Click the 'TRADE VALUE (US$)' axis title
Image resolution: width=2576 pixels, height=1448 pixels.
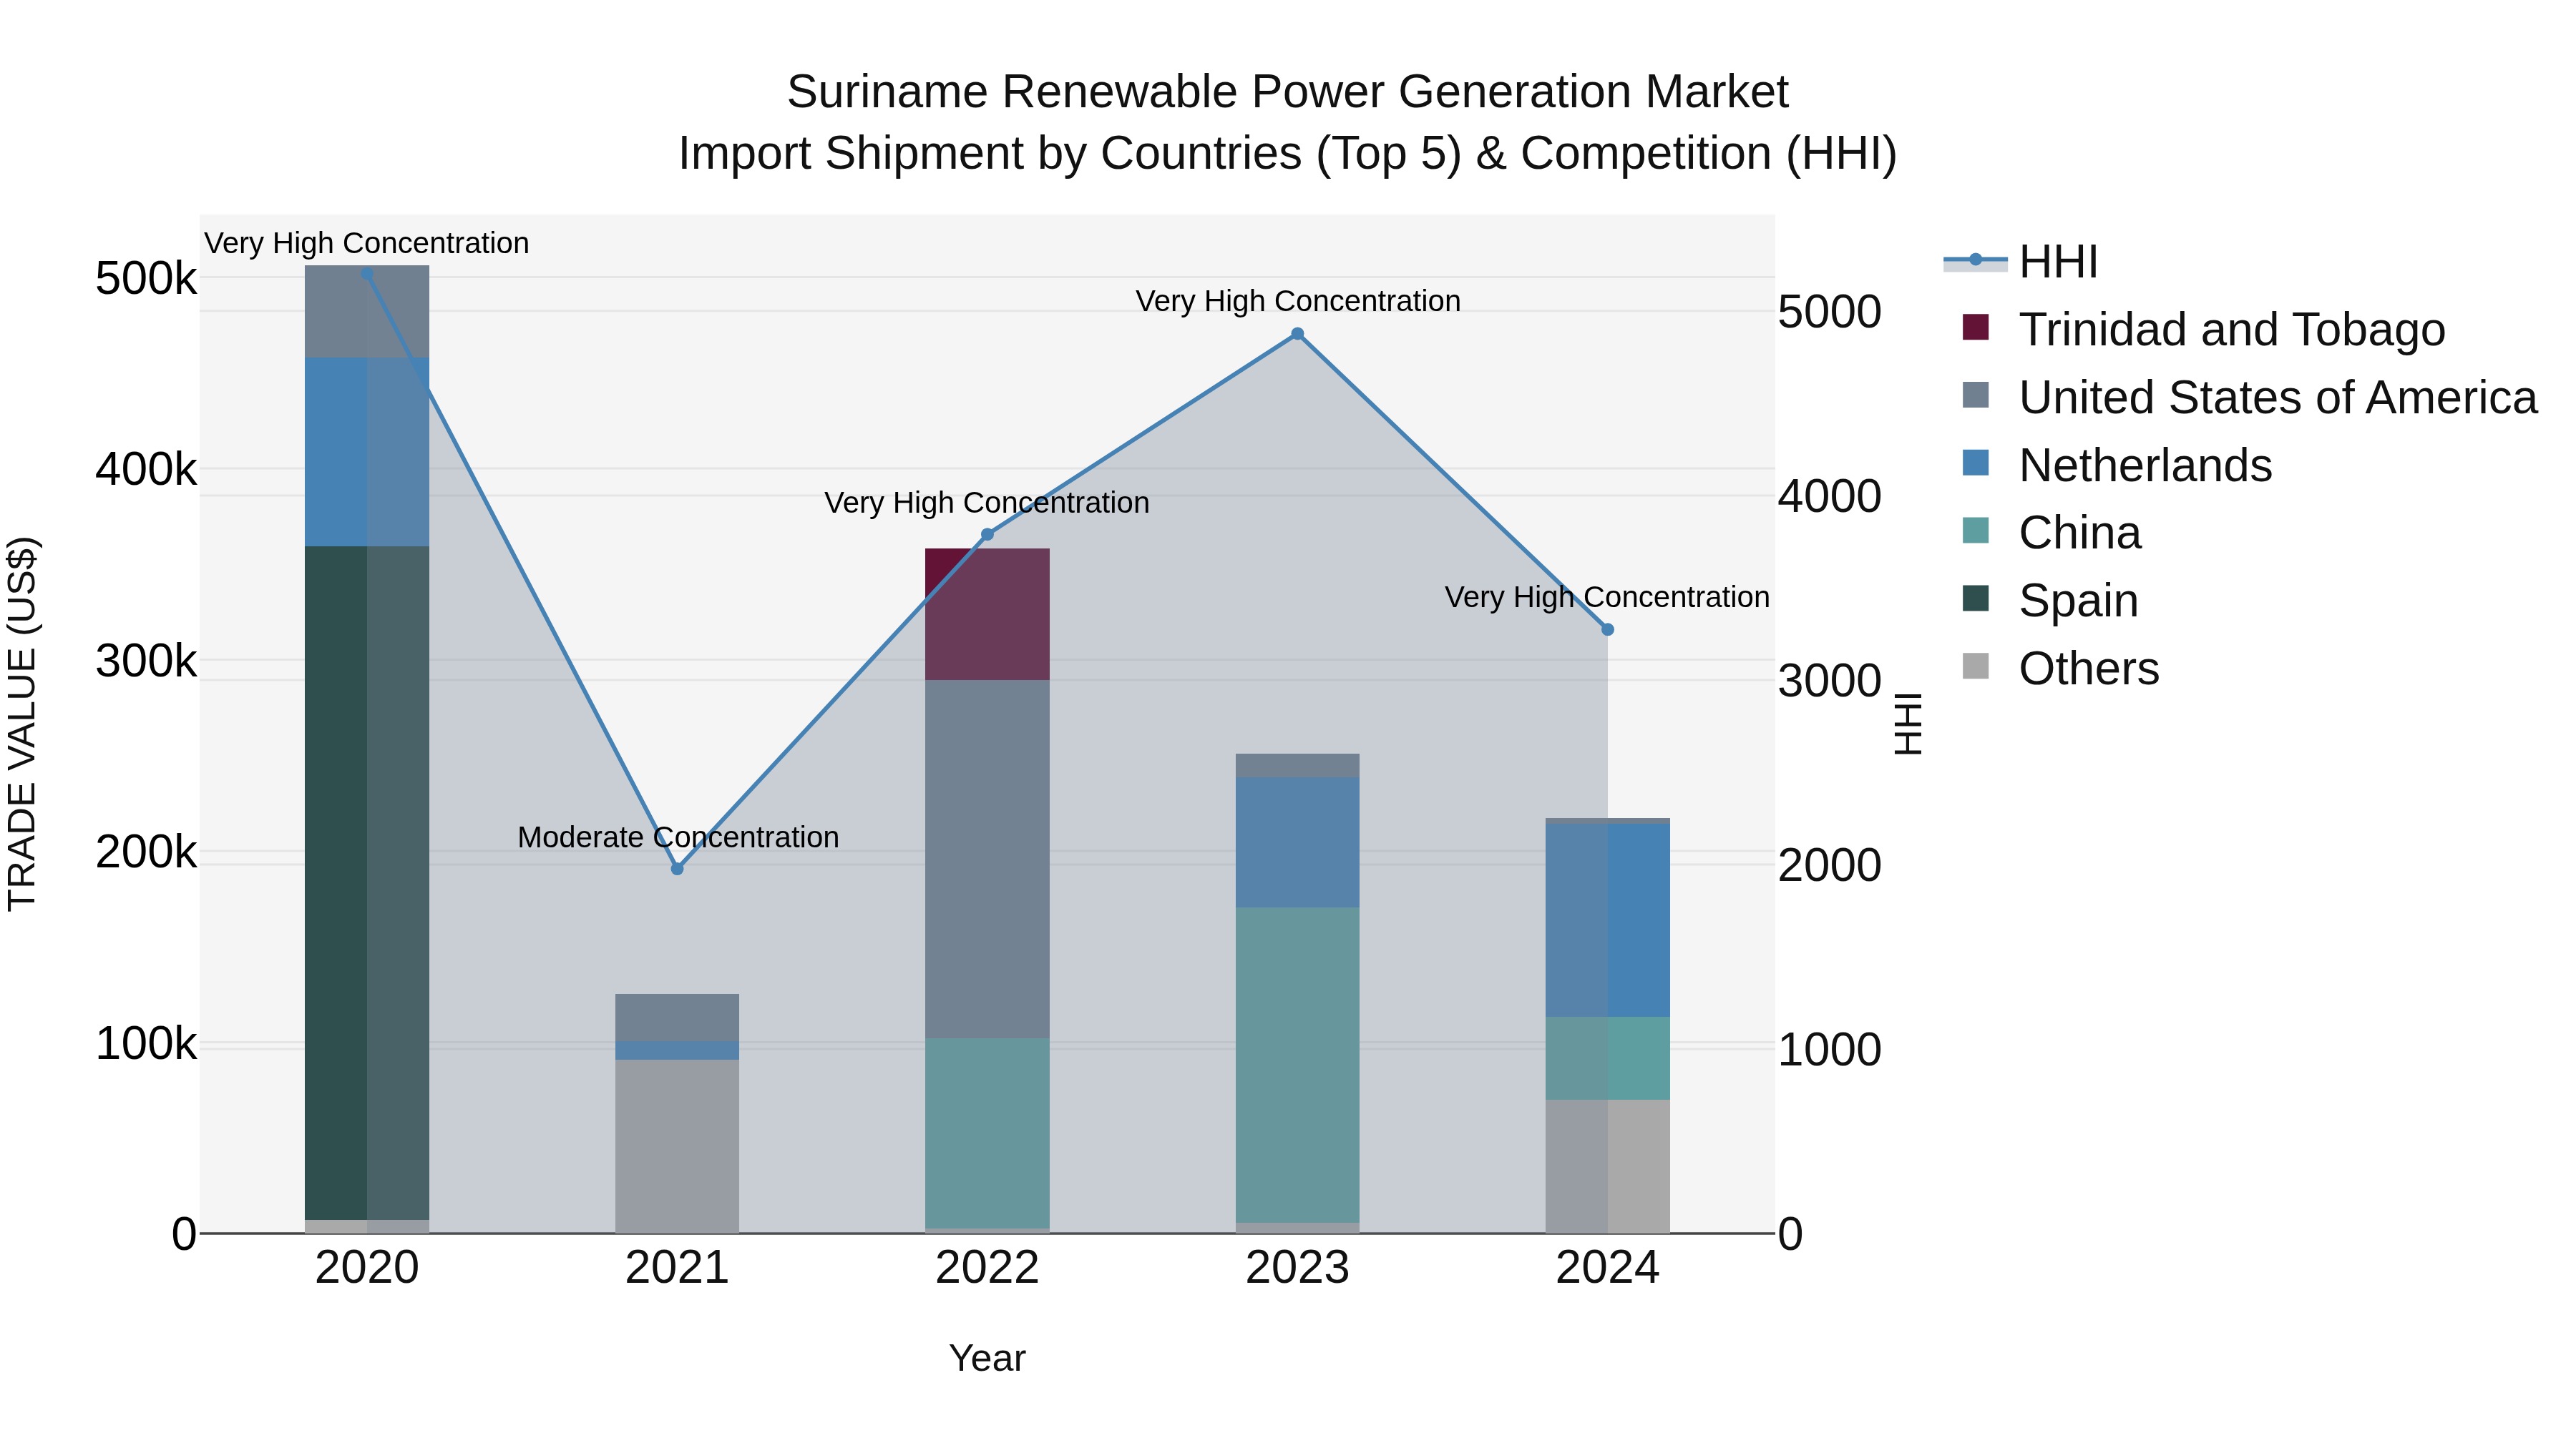point(22,724)
